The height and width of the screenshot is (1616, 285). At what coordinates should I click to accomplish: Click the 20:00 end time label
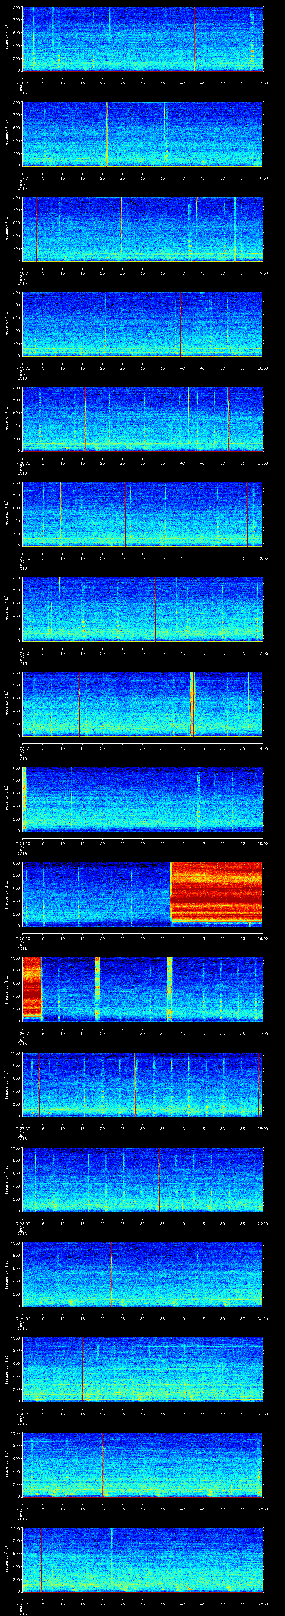click(262, 368)
